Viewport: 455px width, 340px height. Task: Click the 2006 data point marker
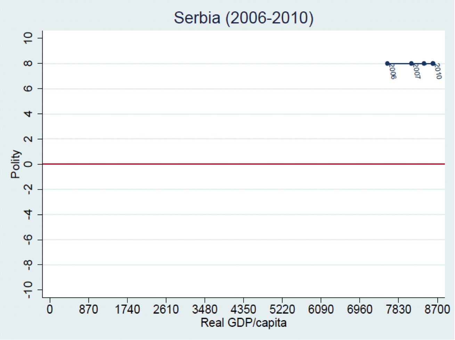[387, 63]
